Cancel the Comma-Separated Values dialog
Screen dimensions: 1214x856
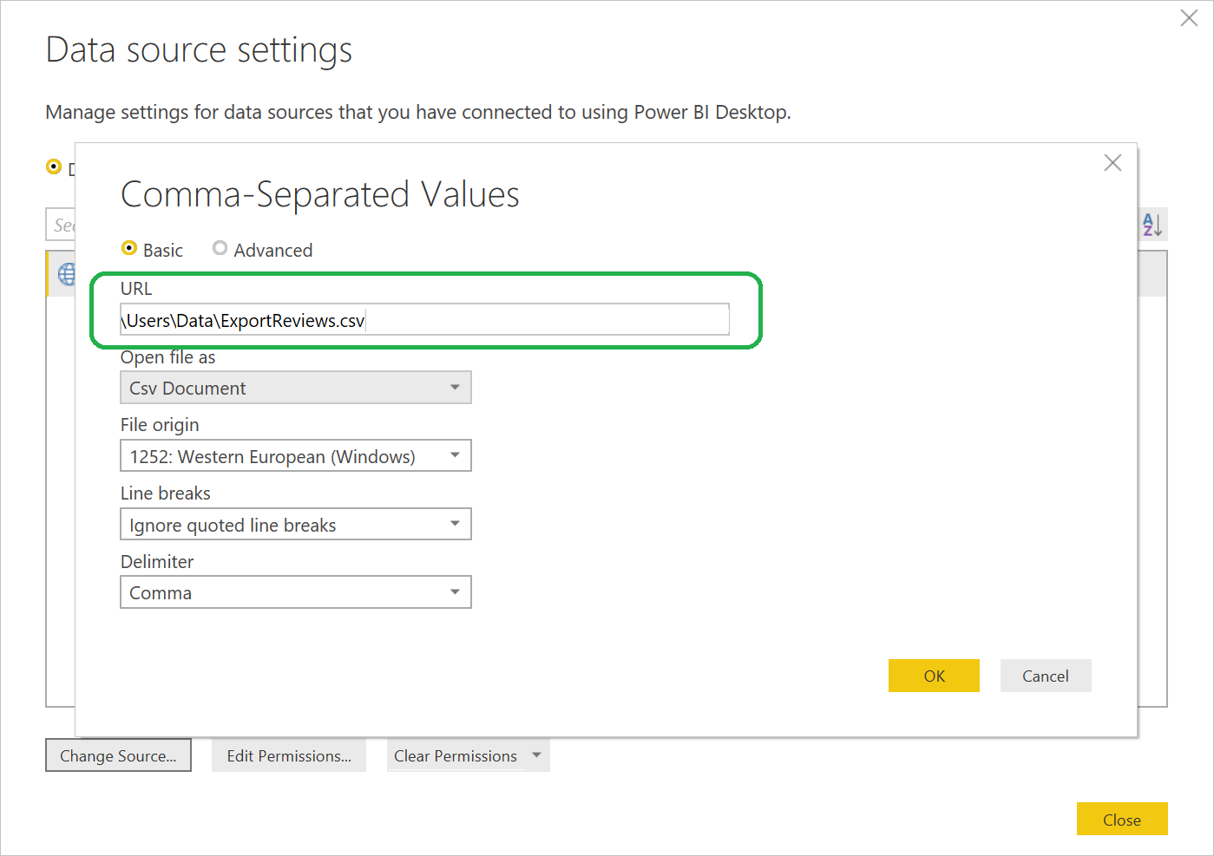pyautogui.click(x=1046, y=676)
